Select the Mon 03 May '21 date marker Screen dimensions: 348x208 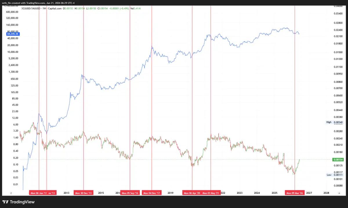pyautogui.click(x=211, y=193)
